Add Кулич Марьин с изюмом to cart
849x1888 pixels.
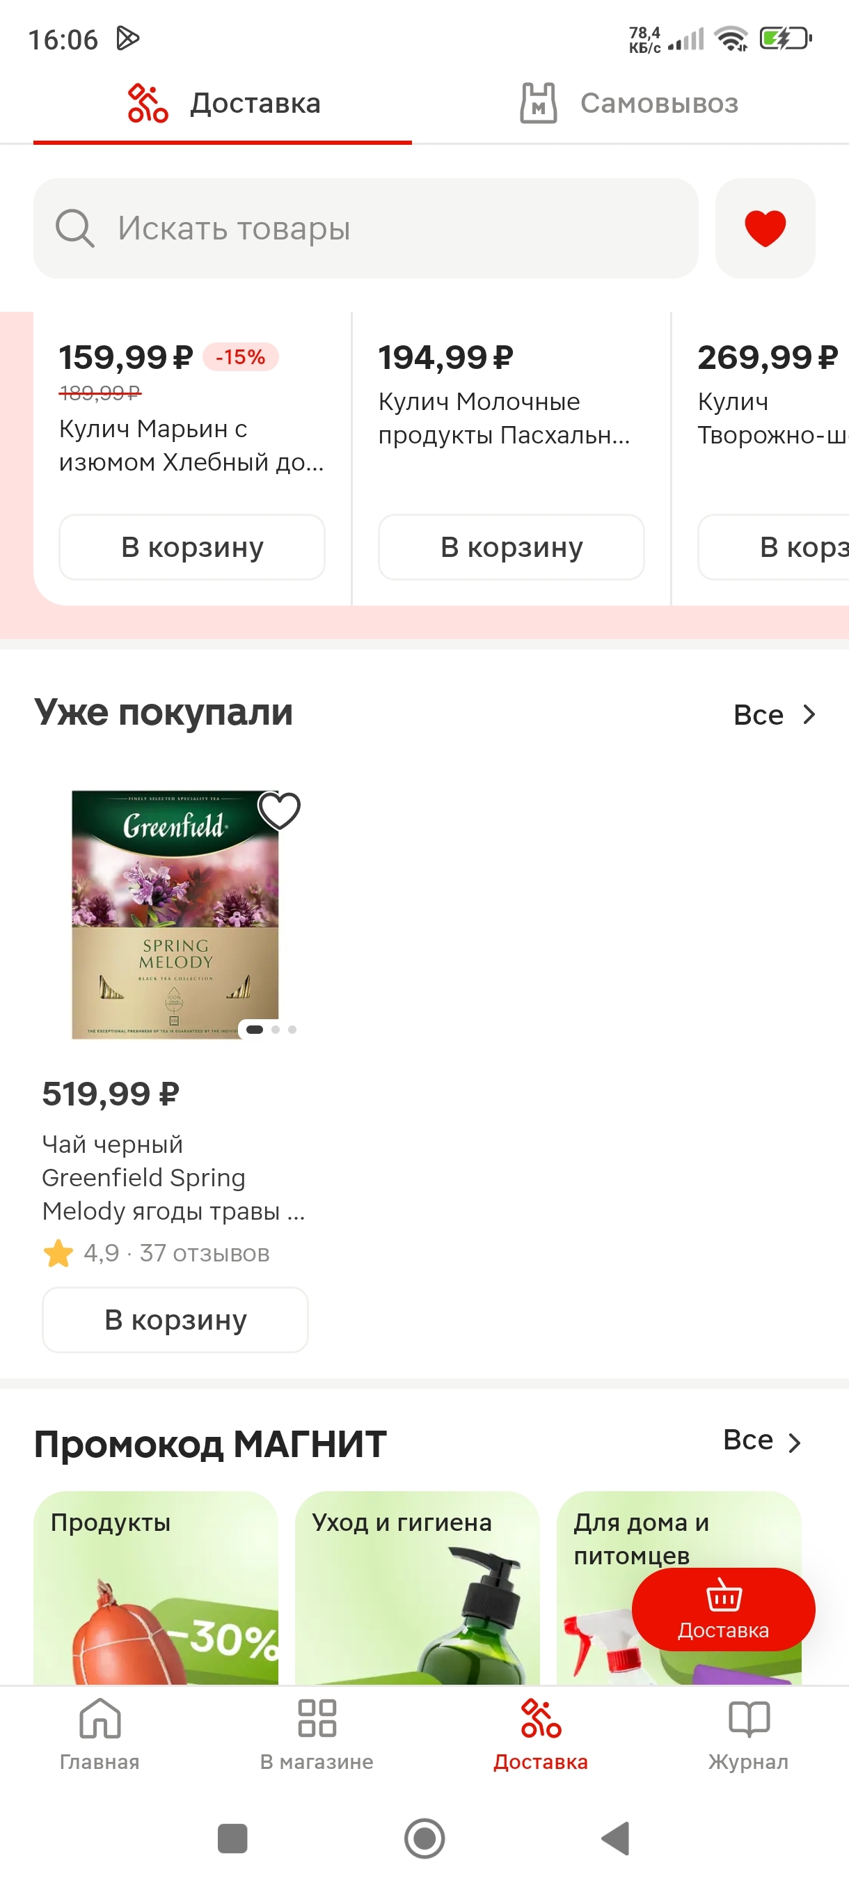click(x=192, y=546)
